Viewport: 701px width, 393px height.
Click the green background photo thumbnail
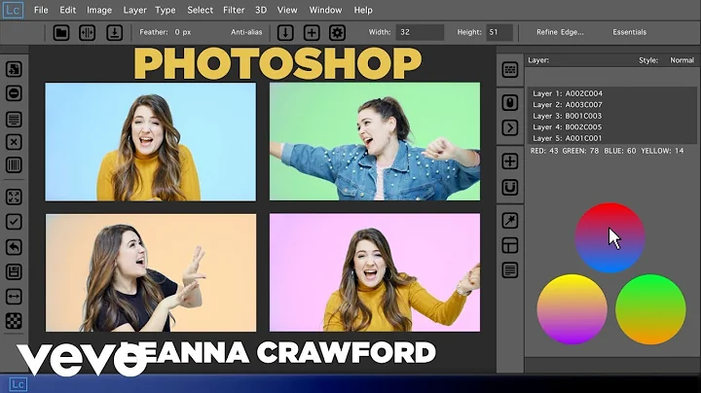(375, 141)
